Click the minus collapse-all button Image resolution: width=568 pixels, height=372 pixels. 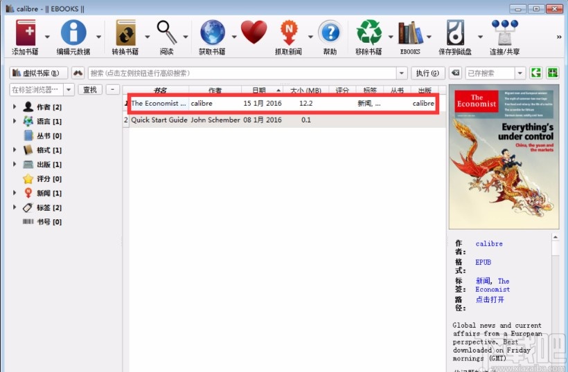113,89
